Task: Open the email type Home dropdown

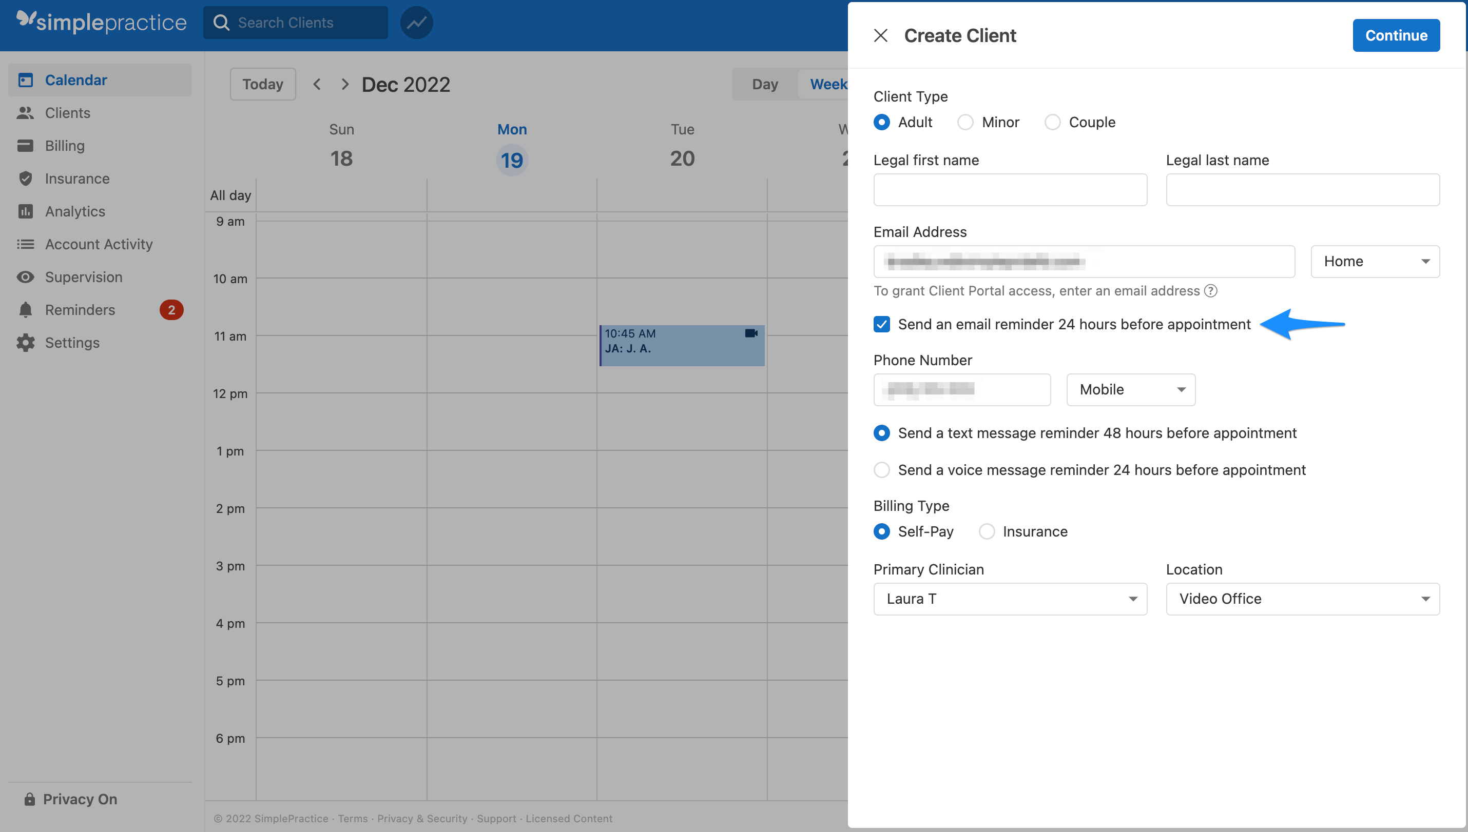Action: point(1374,261)
